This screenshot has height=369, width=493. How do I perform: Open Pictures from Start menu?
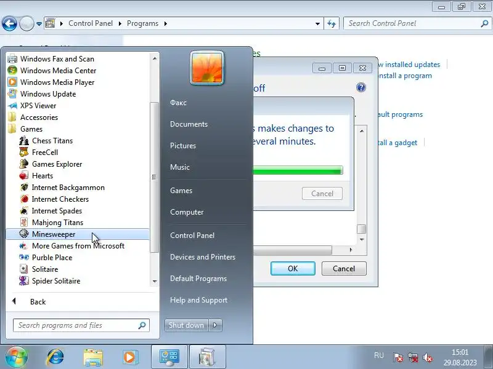pos(182,146)
